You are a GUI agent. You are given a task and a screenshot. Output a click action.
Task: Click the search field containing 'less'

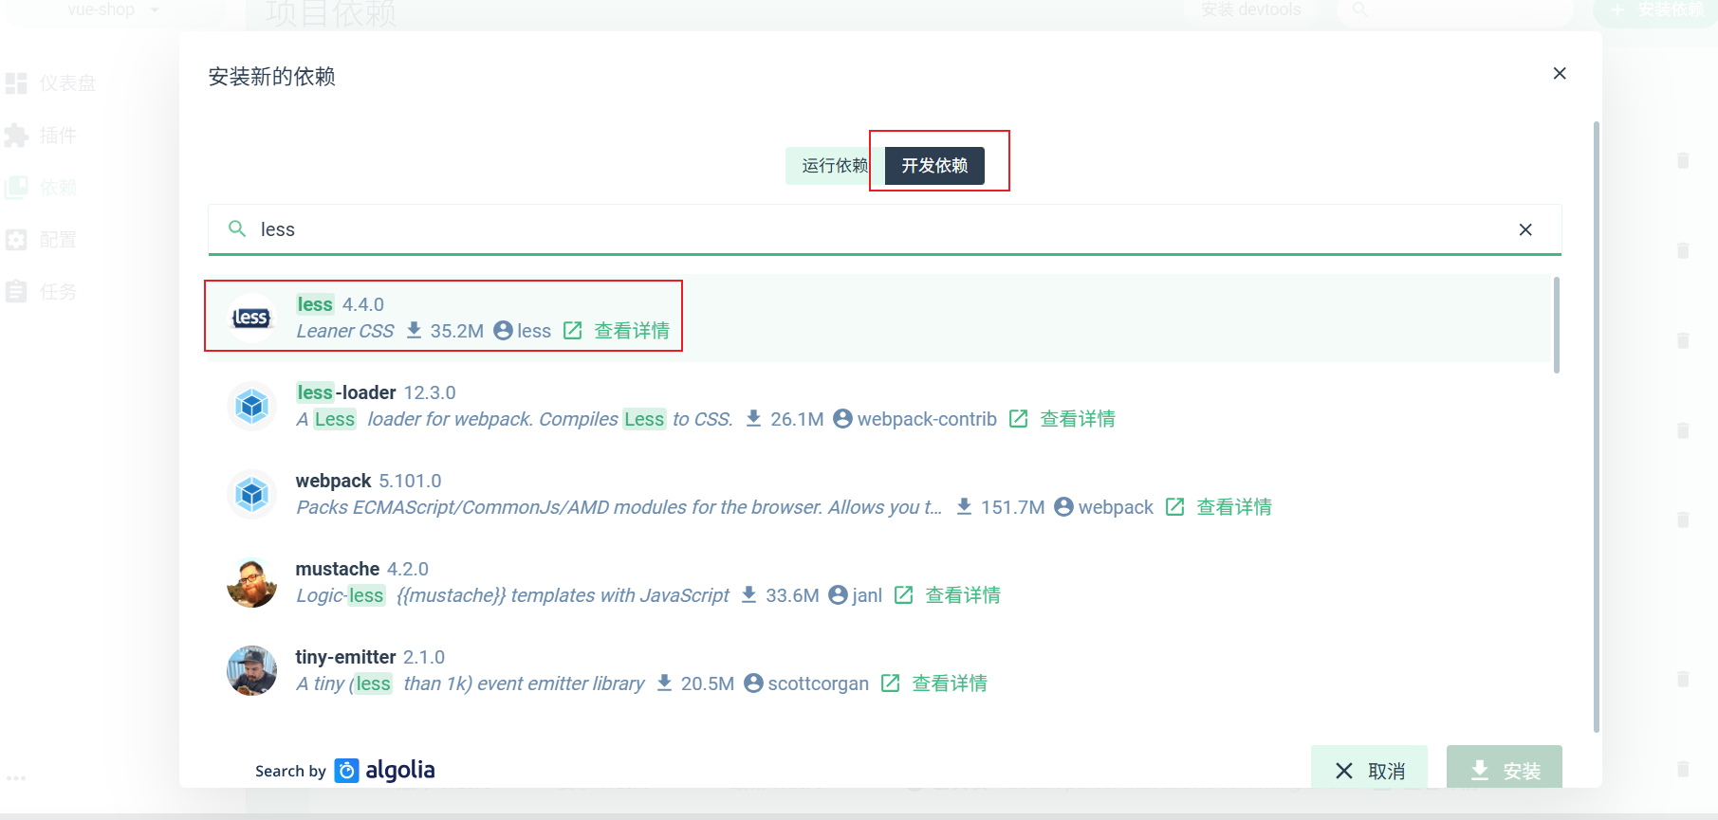point(884,229)
